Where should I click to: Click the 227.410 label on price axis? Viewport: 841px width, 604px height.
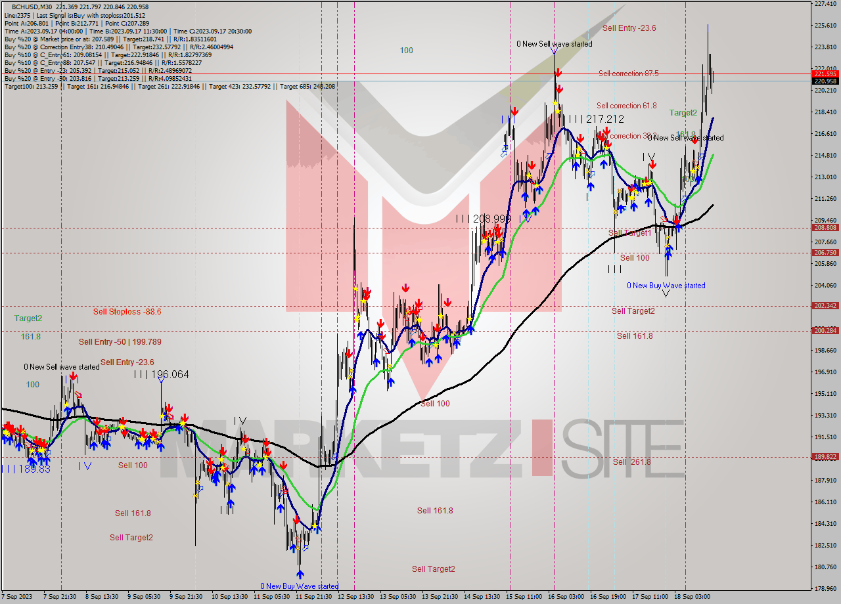click(x=825, y=4)
